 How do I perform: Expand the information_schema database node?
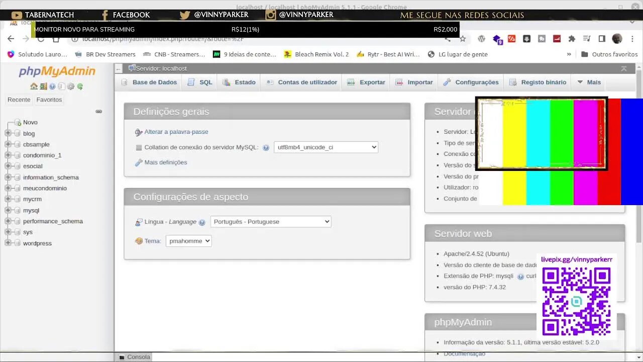coord(8,177)
